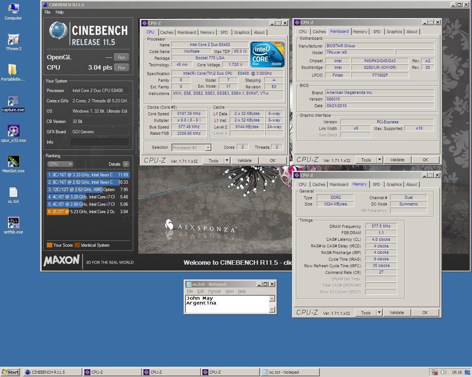Open the Start menu button
The image size is (472, 377).
click(x=10, y=372)
